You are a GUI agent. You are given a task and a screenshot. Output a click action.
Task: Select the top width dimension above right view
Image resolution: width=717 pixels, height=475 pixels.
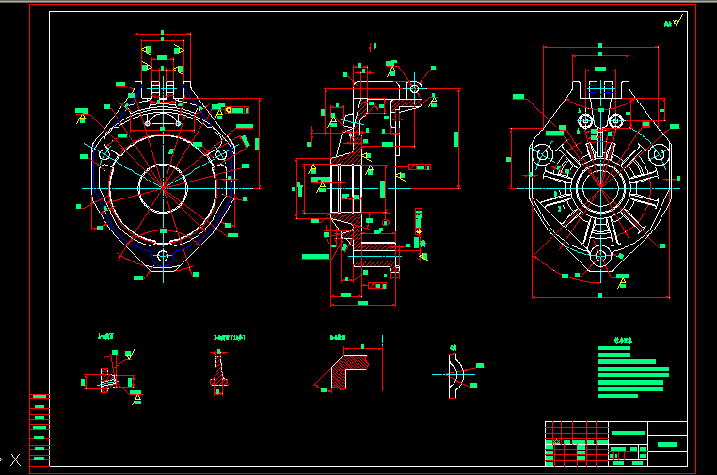point(599,49)
